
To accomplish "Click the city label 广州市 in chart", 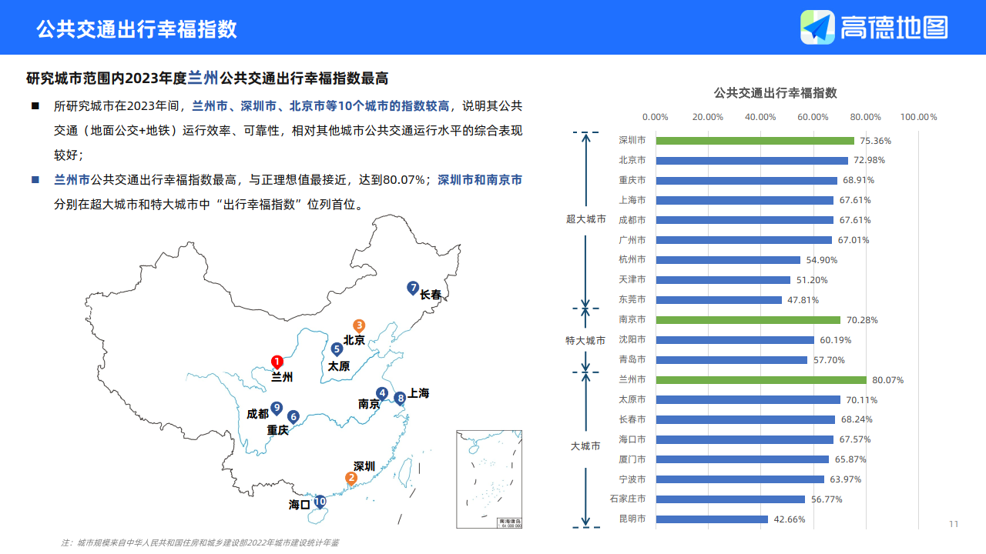I will coord(632,240).
